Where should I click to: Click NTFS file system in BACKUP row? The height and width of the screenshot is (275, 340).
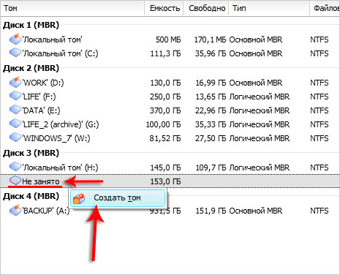pyautogui.click(x=320, y=211)
